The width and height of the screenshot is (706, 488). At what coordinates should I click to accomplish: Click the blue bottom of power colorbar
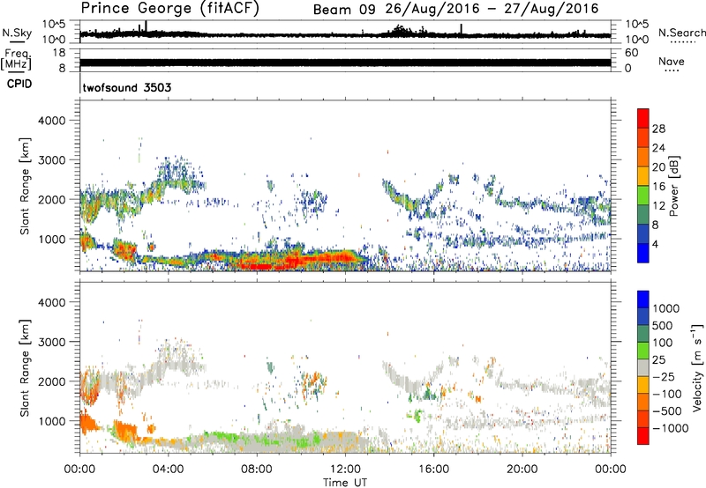click(x=643, y=254)
